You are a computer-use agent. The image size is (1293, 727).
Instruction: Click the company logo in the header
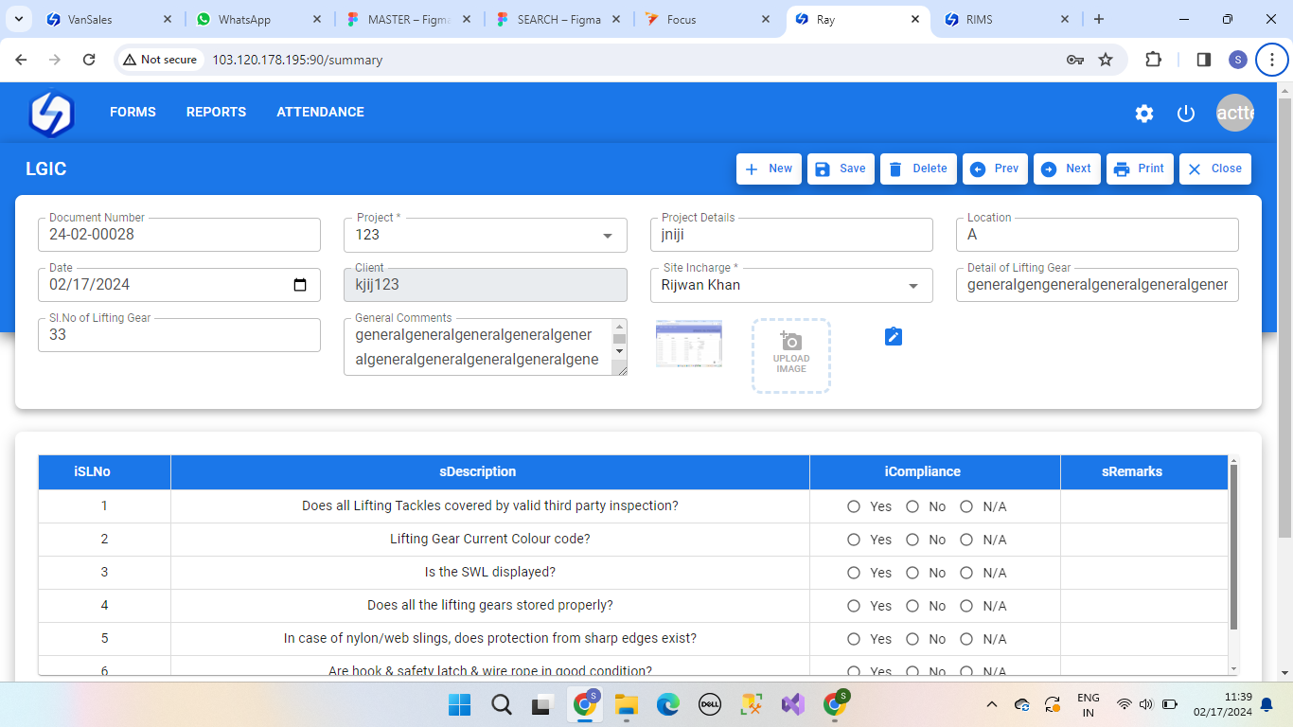(51, 114)
